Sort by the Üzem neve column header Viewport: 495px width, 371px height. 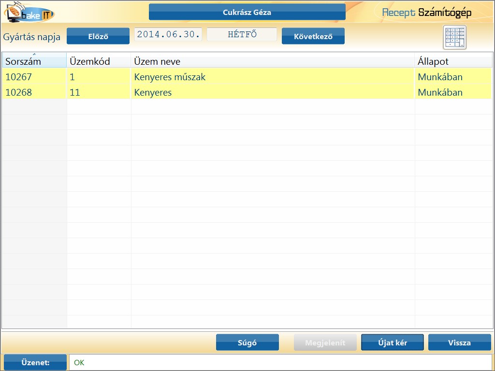click(273, 61)
